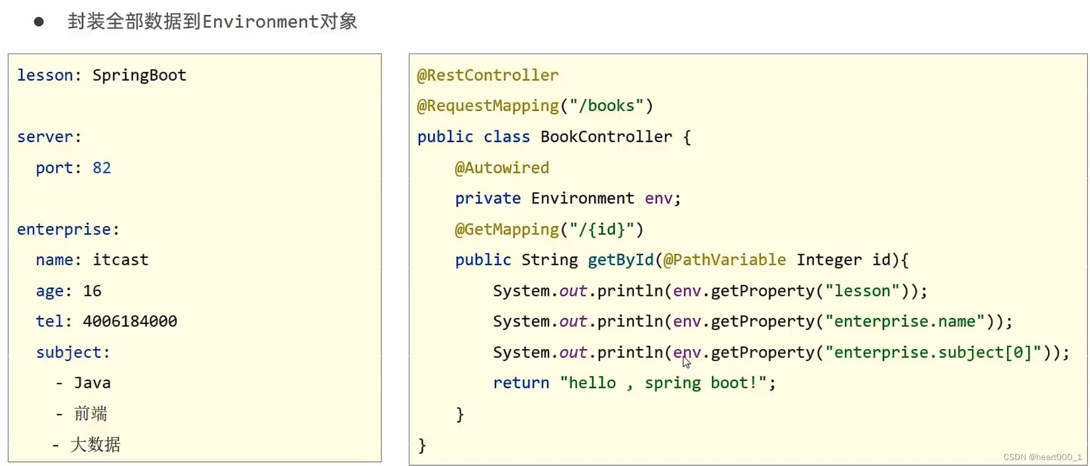Click the @RestController annotation
1090x466 pixels.
tap(488, 75)
